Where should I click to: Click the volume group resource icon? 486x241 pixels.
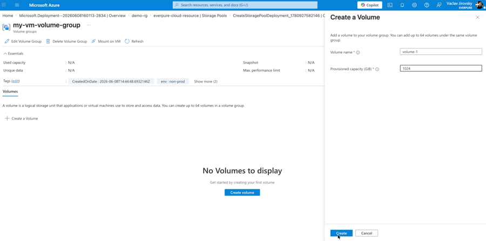pos(6,27)
